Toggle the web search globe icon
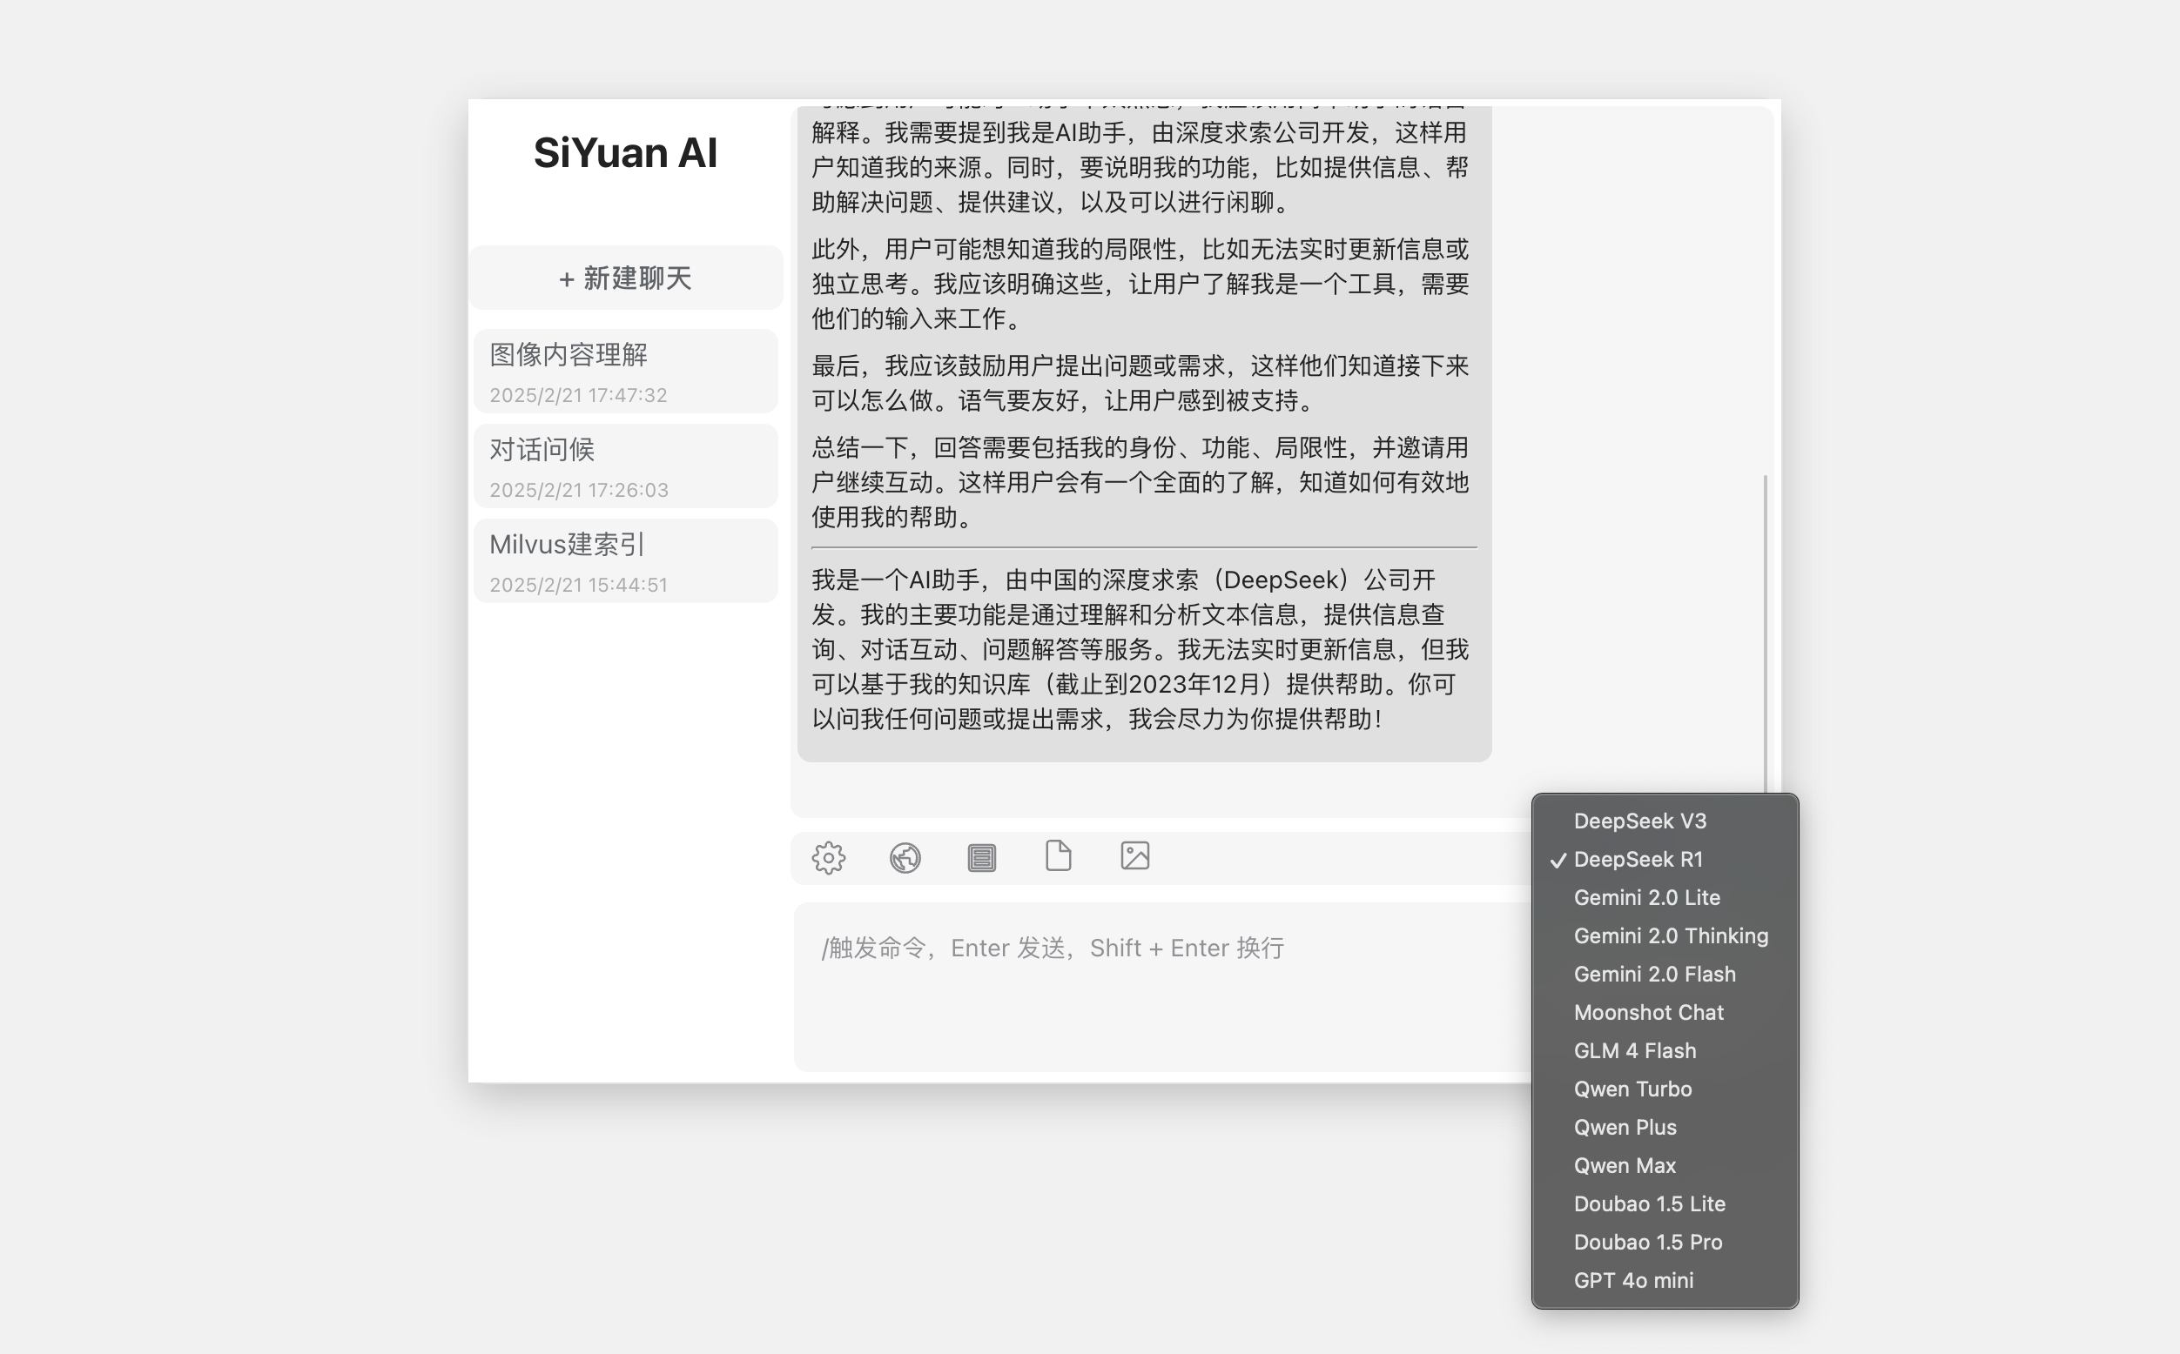This screenshot has height=1354, width=2180. (x=905, y=857)
